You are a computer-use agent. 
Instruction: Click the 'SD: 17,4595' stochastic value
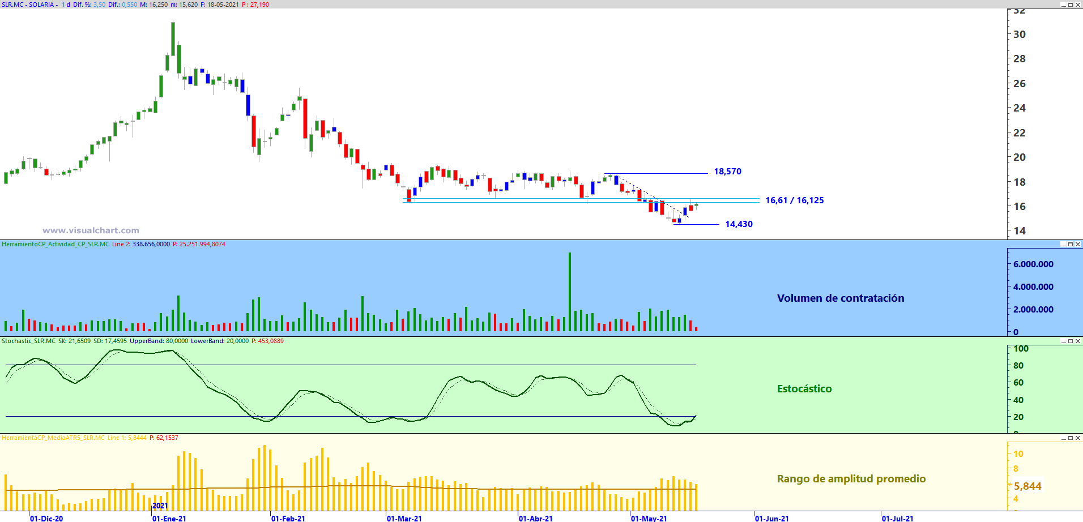(110, 341)
